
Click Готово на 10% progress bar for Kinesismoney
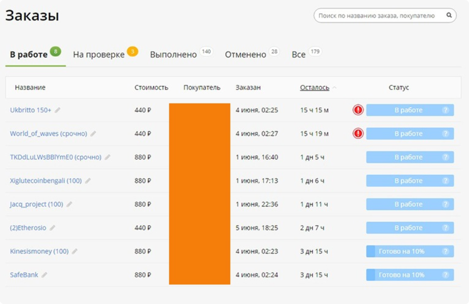tap(402, 252)
